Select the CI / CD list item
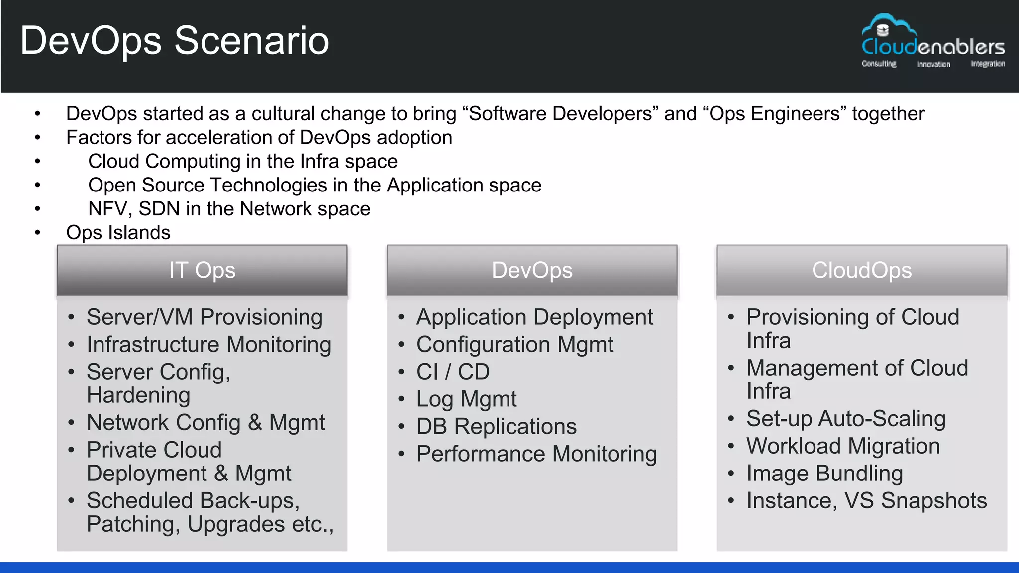1019x573 pixels. tap(453, 372)
